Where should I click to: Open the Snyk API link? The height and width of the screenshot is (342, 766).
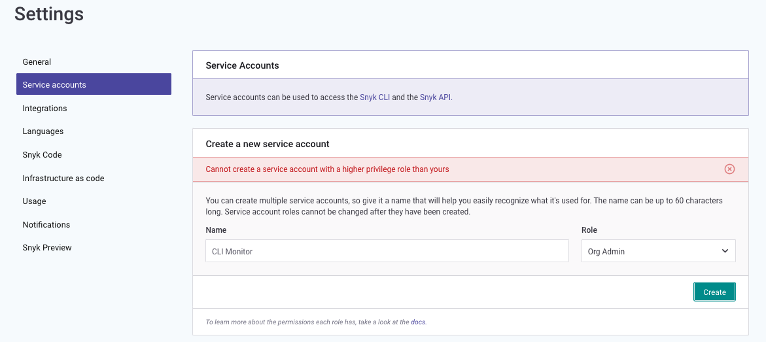pos(435,97)
